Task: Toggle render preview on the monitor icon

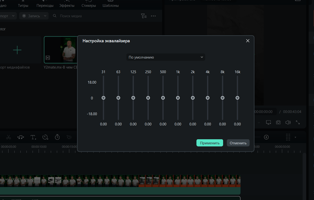Action: pyautogui.click(x=268, y=122)
